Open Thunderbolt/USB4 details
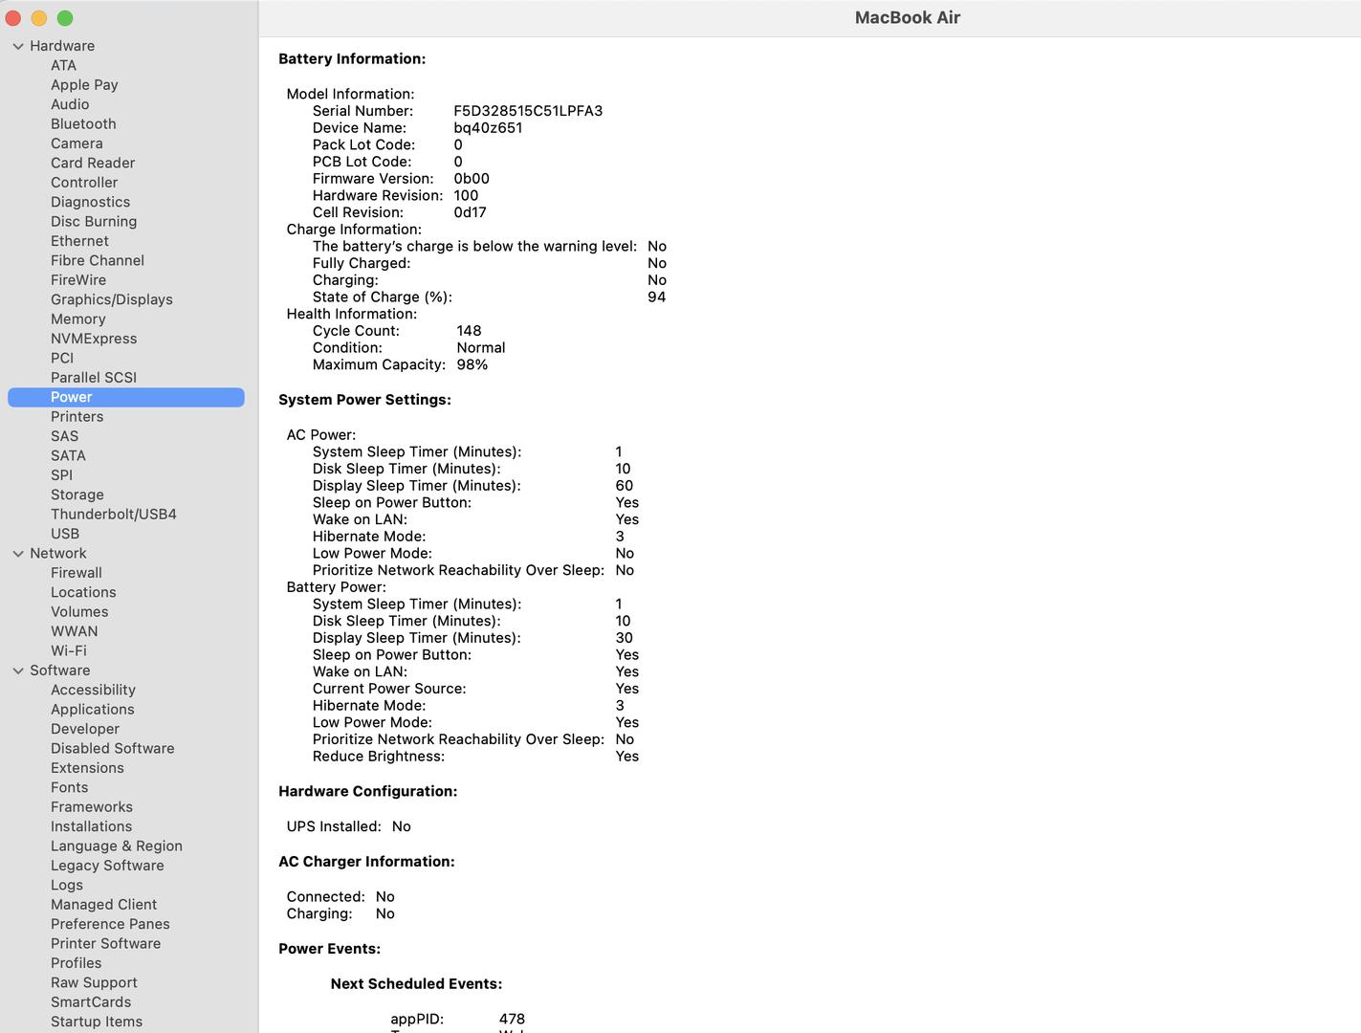Viewport: 1361px width, 1033px height. click(114, 515)
